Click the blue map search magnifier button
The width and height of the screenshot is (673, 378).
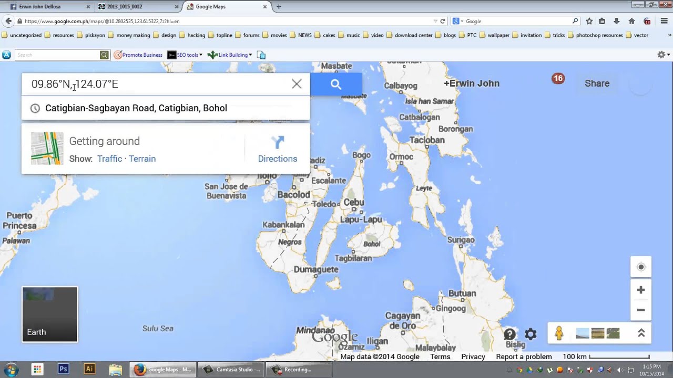336,84
